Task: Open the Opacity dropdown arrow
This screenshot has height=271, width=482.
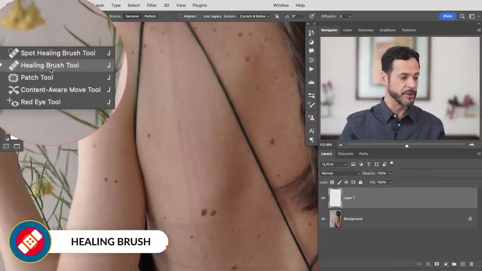Action: (390, 173)
